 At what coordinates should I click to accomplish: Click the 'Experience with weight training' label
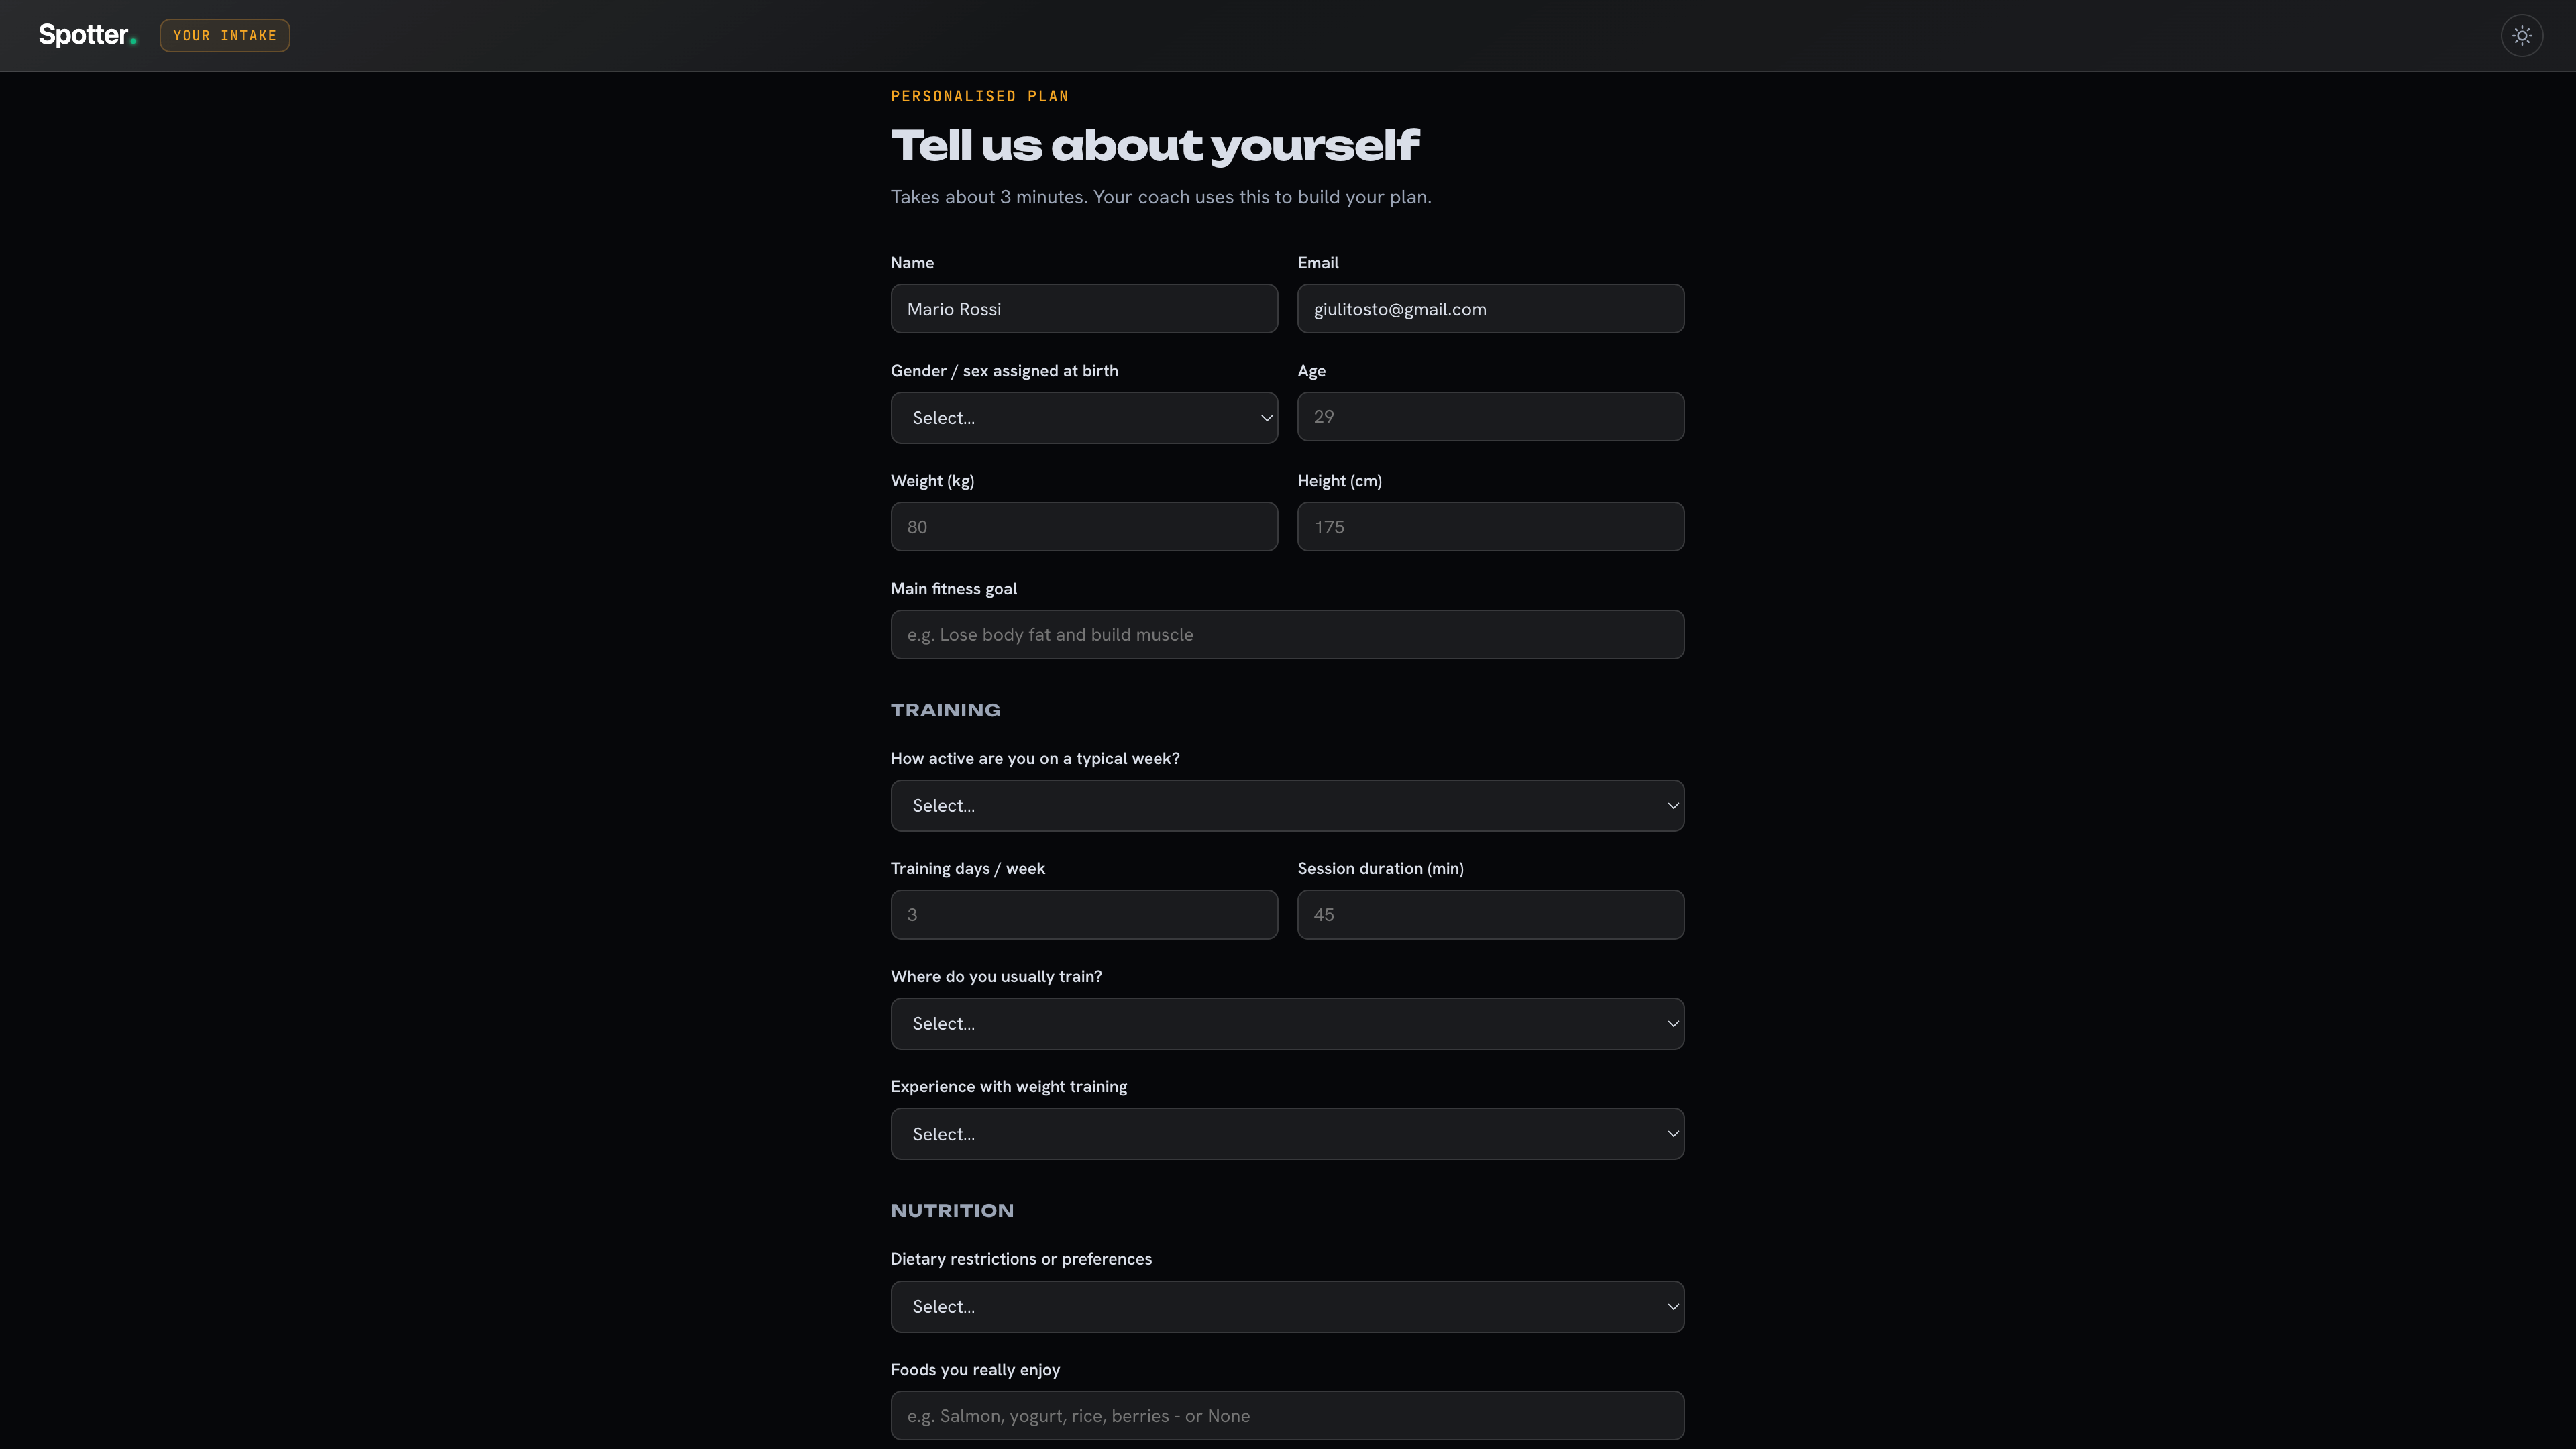tap(1008, 1087)
